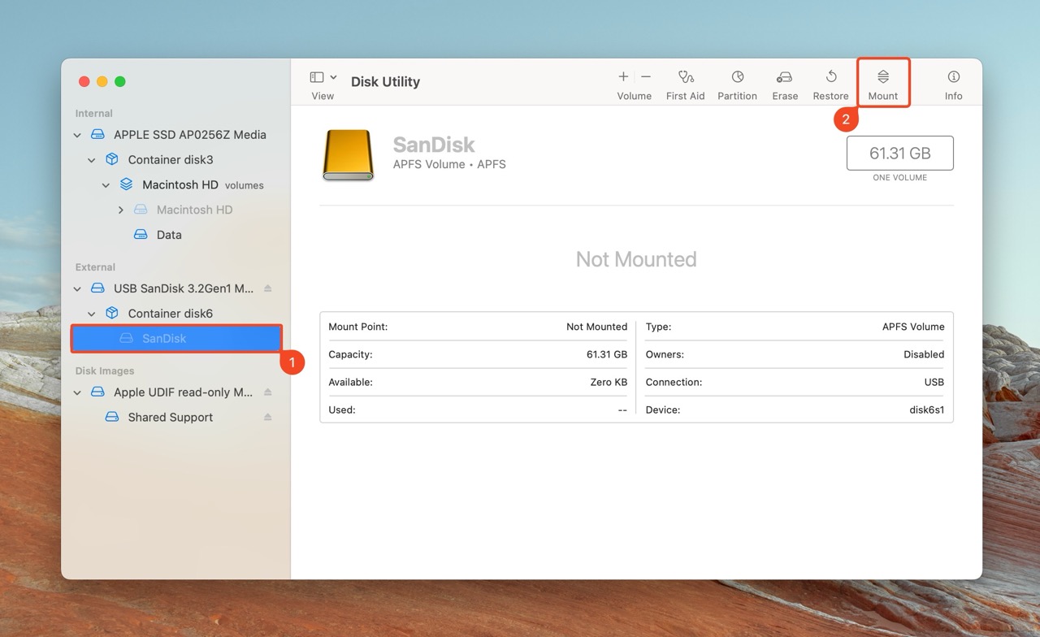The image size is (1040, 637).
Task: Collapse the APPLE SSD AP0256Z Media tree
Action: coord(77,135)
